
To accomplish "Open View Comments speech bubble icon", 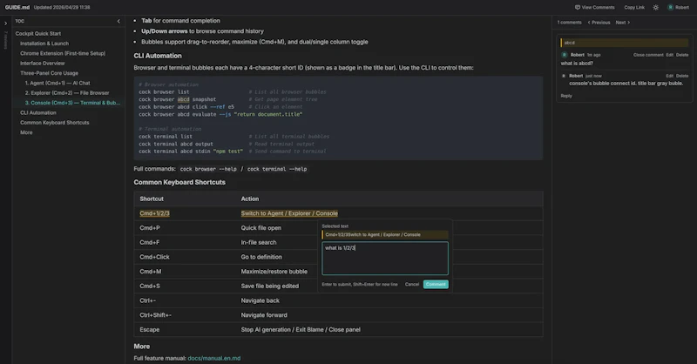I will (578, 8).
